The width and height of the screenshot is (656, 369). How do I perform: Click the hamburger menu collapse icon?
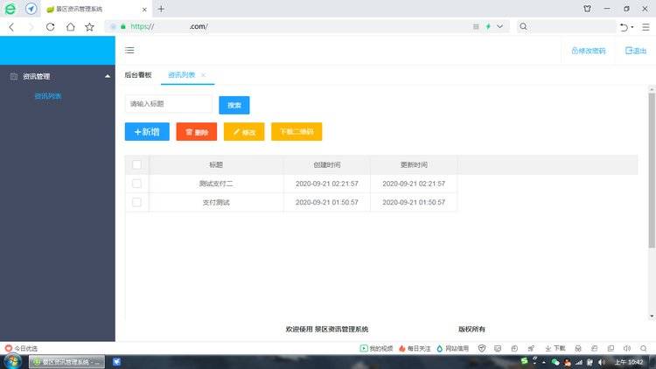click(129, 51)
